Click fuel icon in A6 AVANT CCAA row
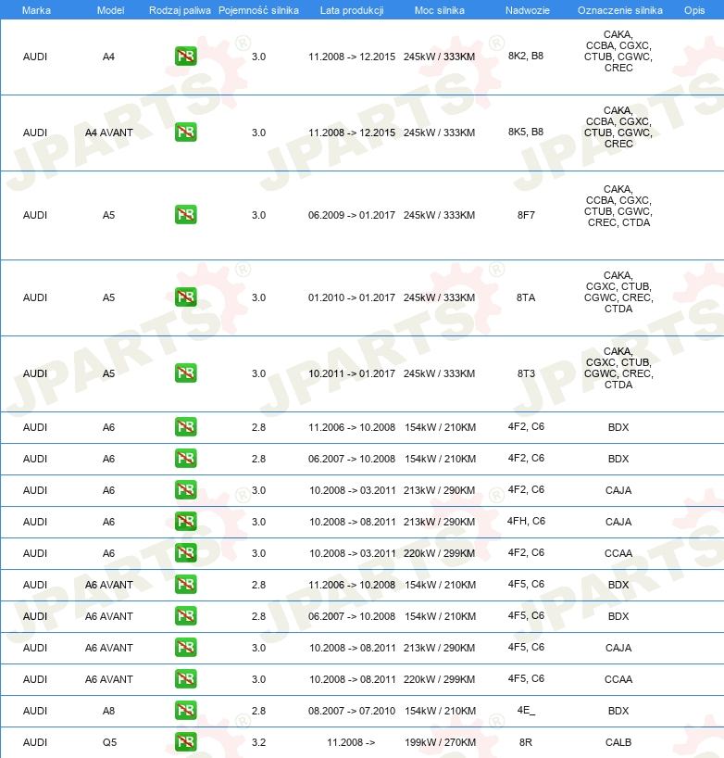 pyautogui.click(x=185, y=678)
